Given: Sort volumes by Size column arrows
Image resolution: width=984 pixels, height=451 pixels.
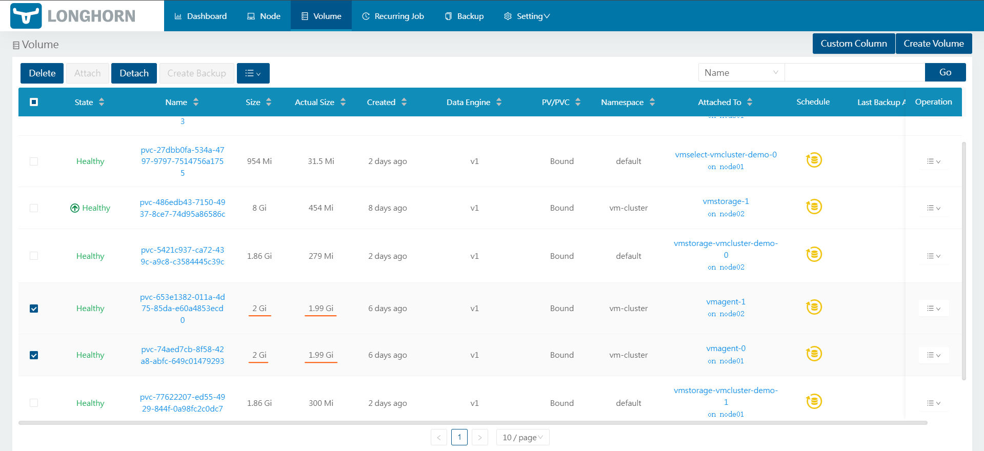Looking at the screenshot, I should 269,102.
